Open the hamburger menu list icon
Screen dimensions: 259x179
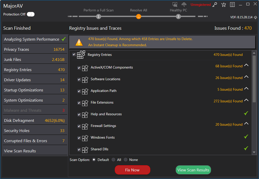pyautogui.click(x=232, y=5)
